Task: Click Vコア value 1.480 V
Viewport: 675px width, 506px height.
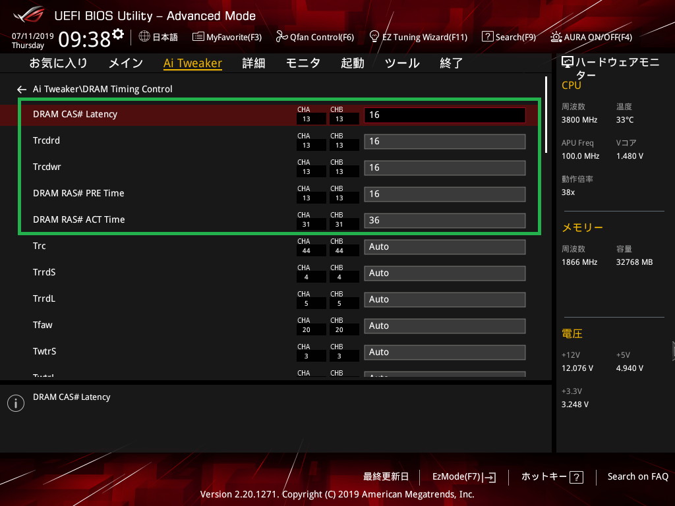Action: [630, 156]
